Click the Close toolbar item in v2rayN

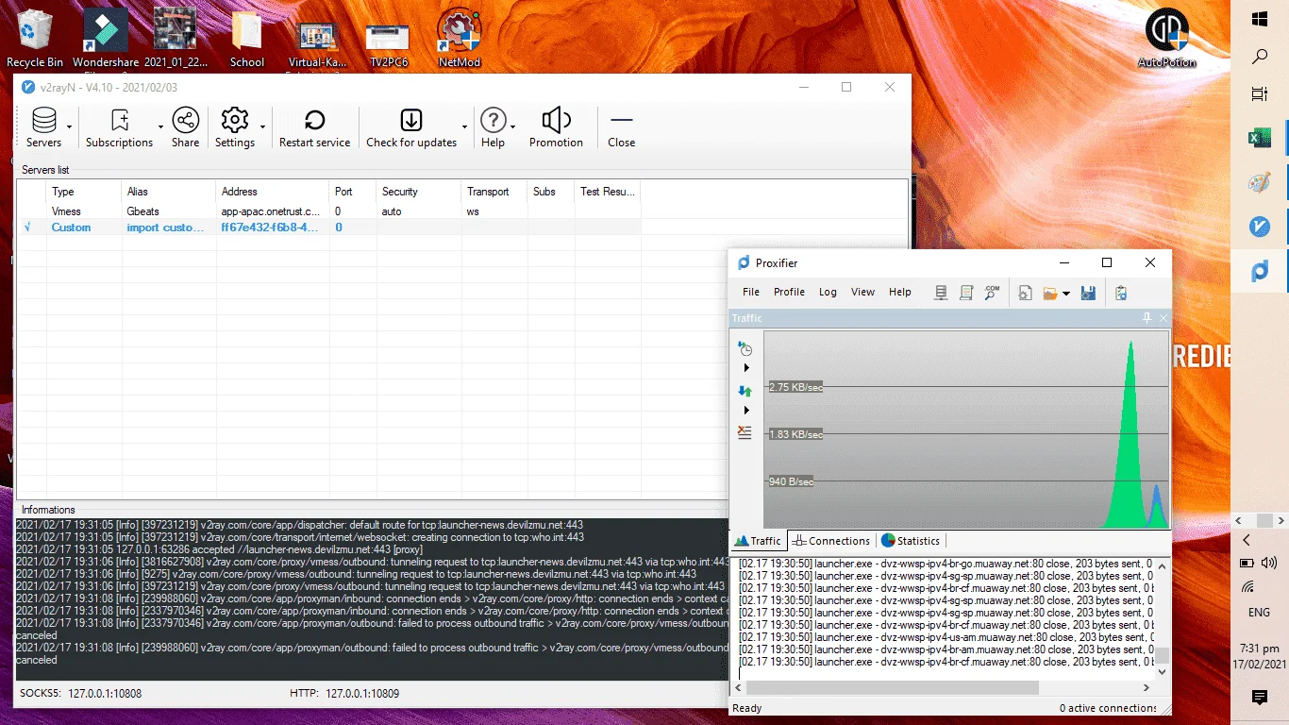621,128
